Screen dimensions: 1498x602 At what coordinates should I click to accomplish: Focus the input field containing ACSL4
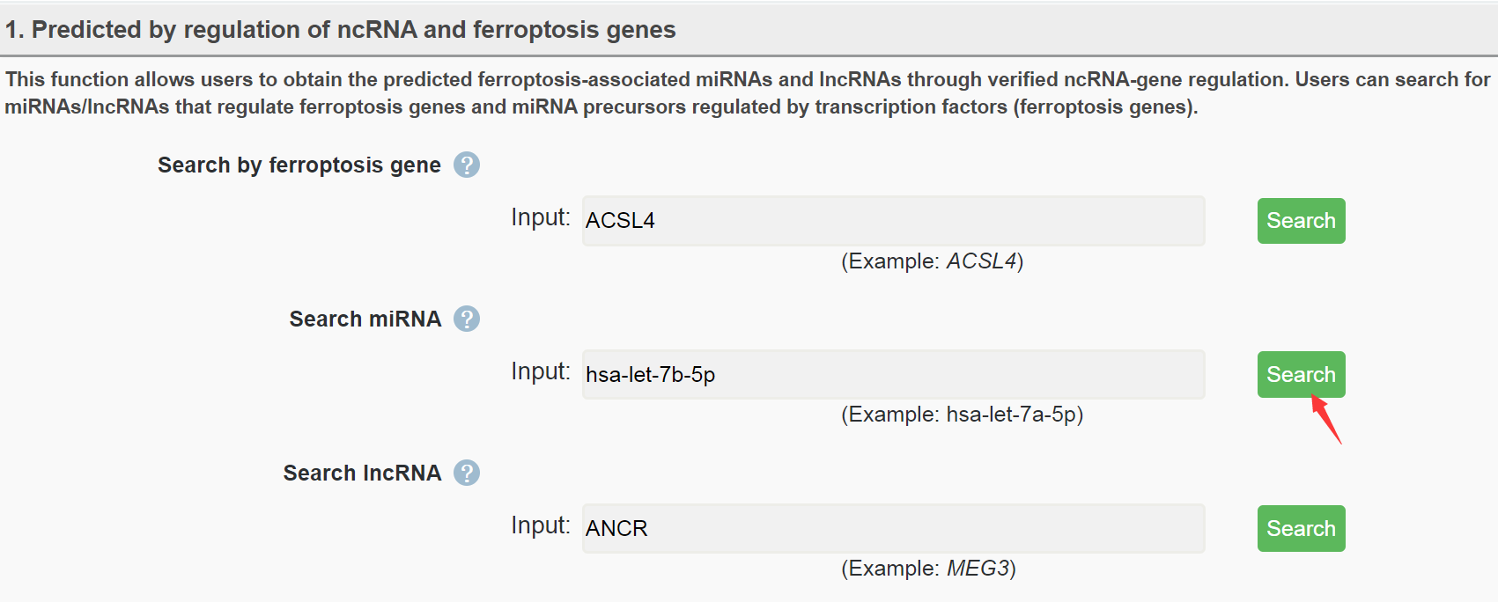893,221
